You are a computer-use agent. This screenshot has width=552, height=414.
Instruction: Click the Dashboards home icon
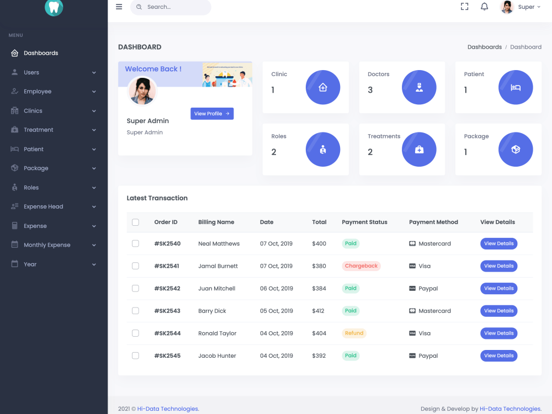tap(14, 53)
